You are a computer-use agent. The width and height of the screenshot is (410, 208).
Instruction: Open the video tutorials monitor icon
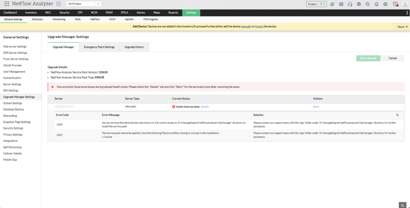341,4
